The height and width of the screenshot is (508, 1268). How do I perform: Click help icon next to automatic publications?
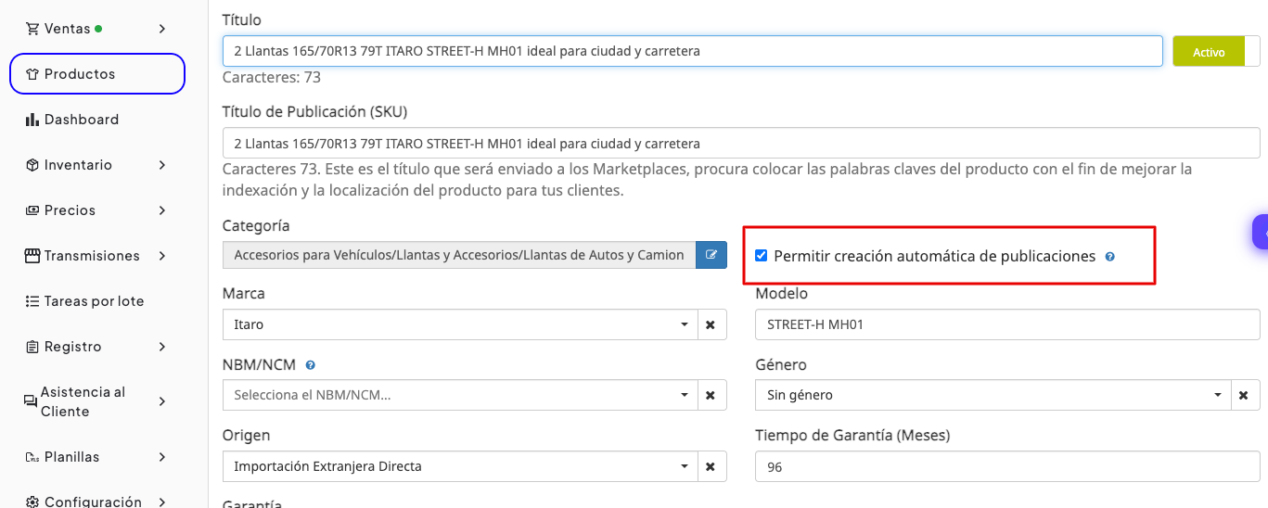pos(1110,257)
